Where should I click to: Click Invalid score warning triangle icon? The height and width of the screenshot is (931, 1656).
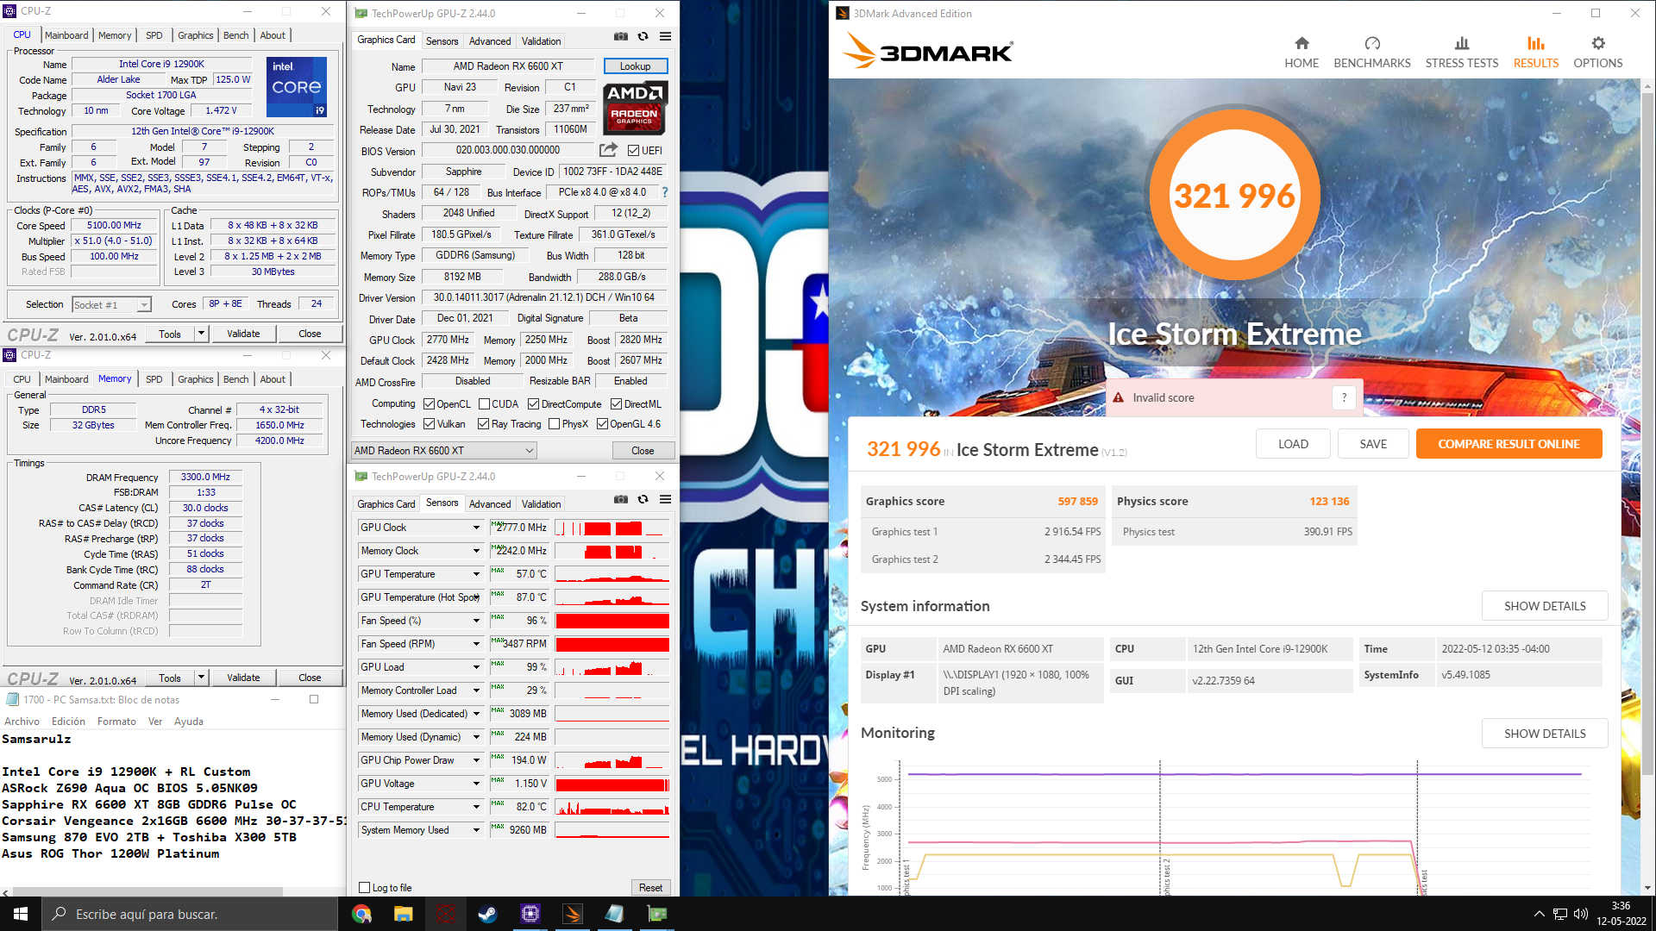tap(1119, 397)
